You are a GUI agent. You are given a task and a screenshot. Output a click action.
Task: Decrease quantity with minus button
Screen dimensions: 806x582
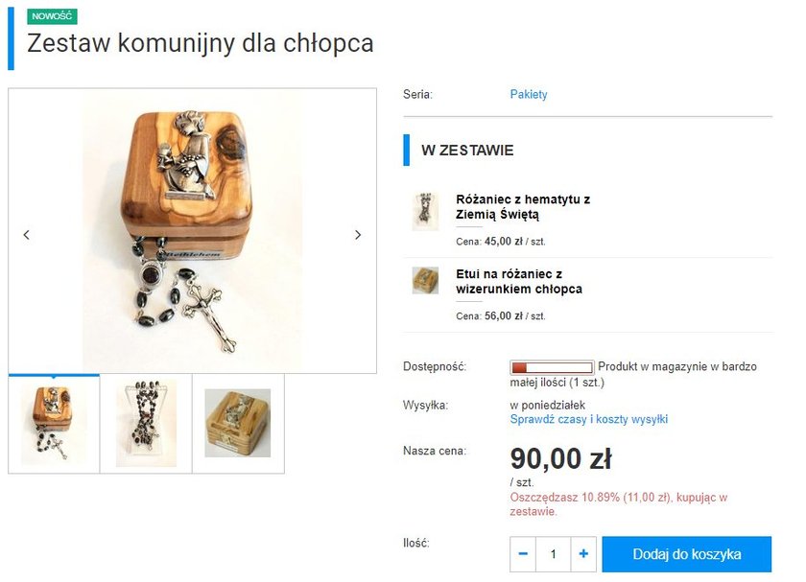[523, 554]
